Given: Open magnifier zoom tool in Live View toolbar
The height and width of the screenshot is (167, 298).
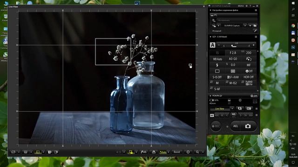Looking at the screenshot, I should (x=197, y=152).
